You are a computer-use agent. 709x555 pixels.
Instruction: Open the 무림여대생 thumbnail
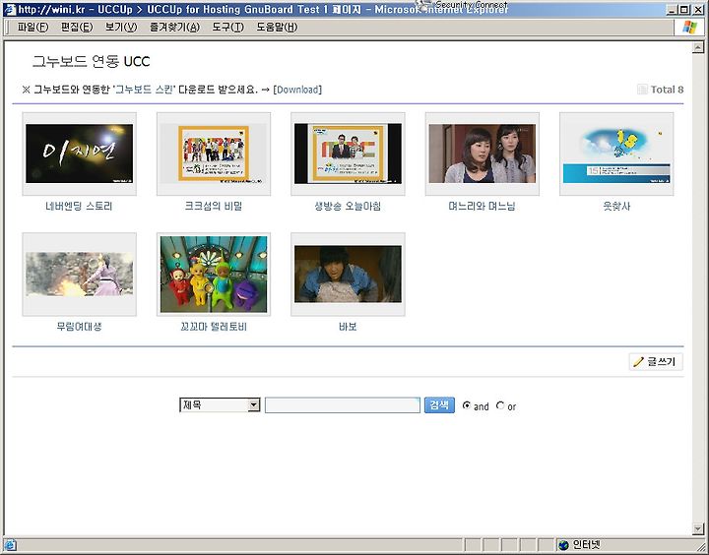[x=79, y=275]
